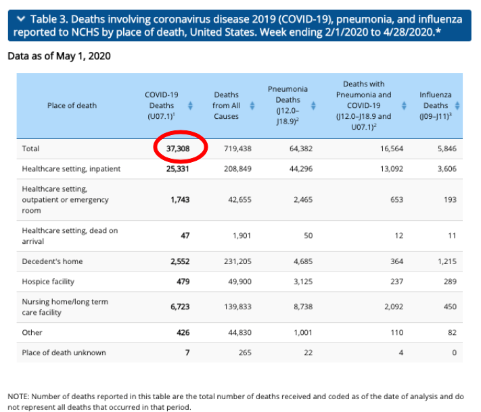Select hospice COVID-19 deaths 479
Viewport: 481px width, 412px height.
pyautogui.click(x=183, y=282)
